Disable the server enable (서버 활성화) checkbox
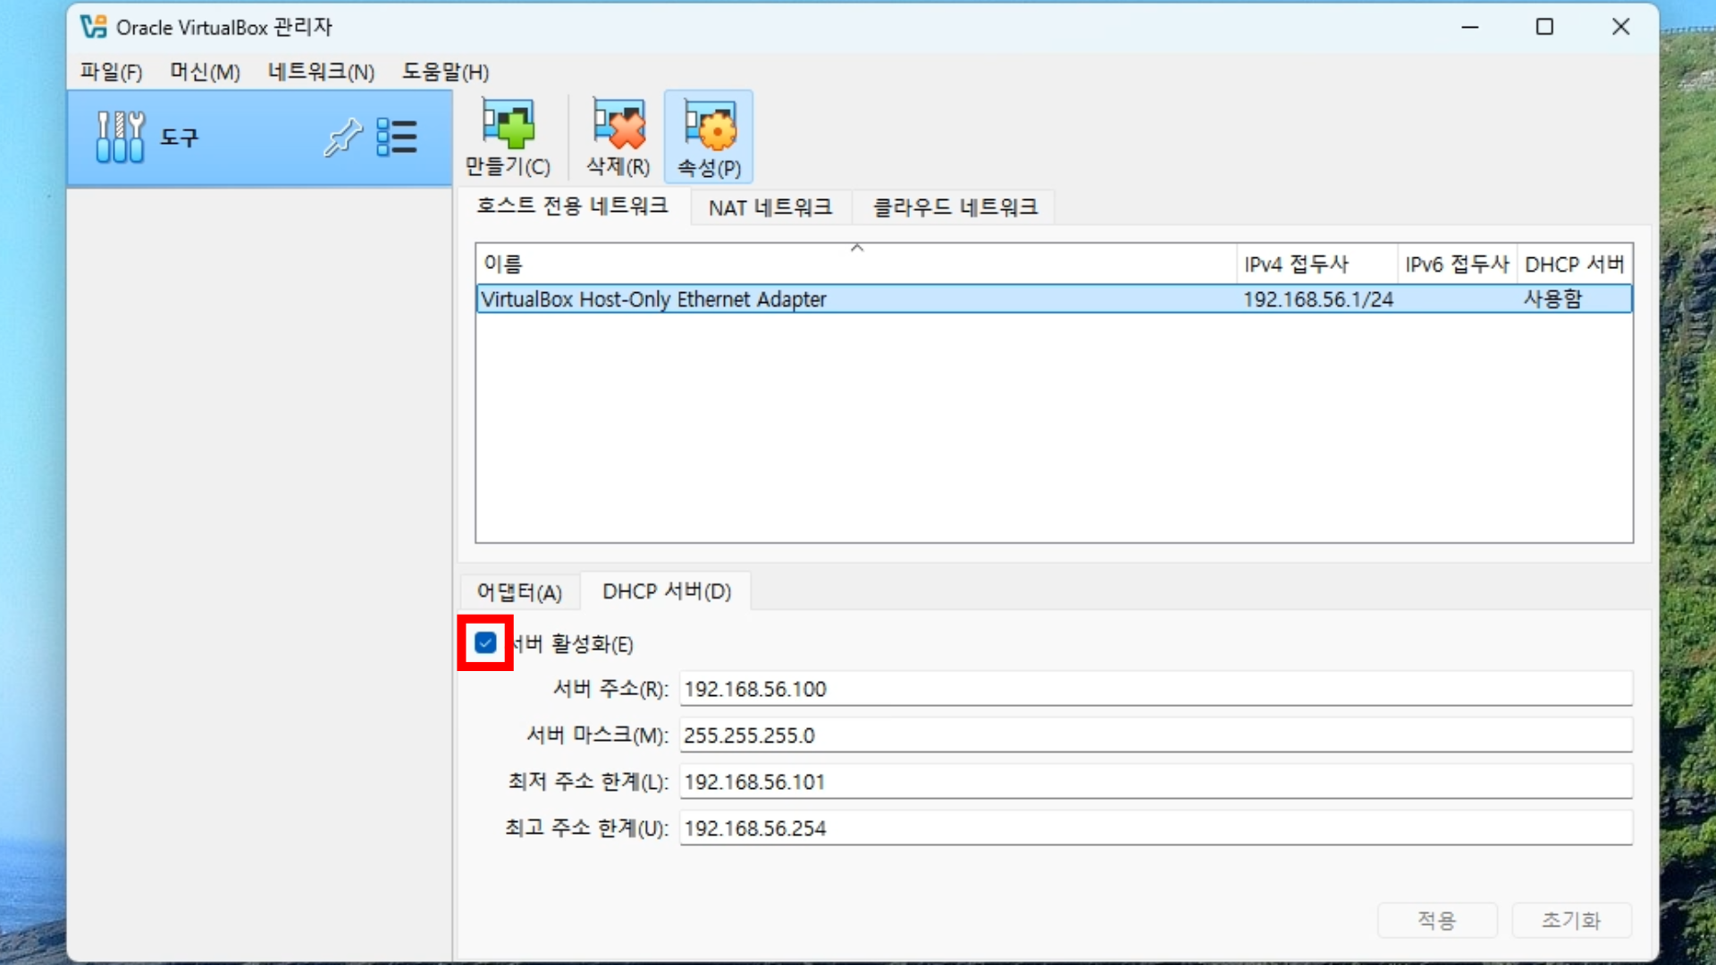Screen dimensions: 1716x965 485,643
